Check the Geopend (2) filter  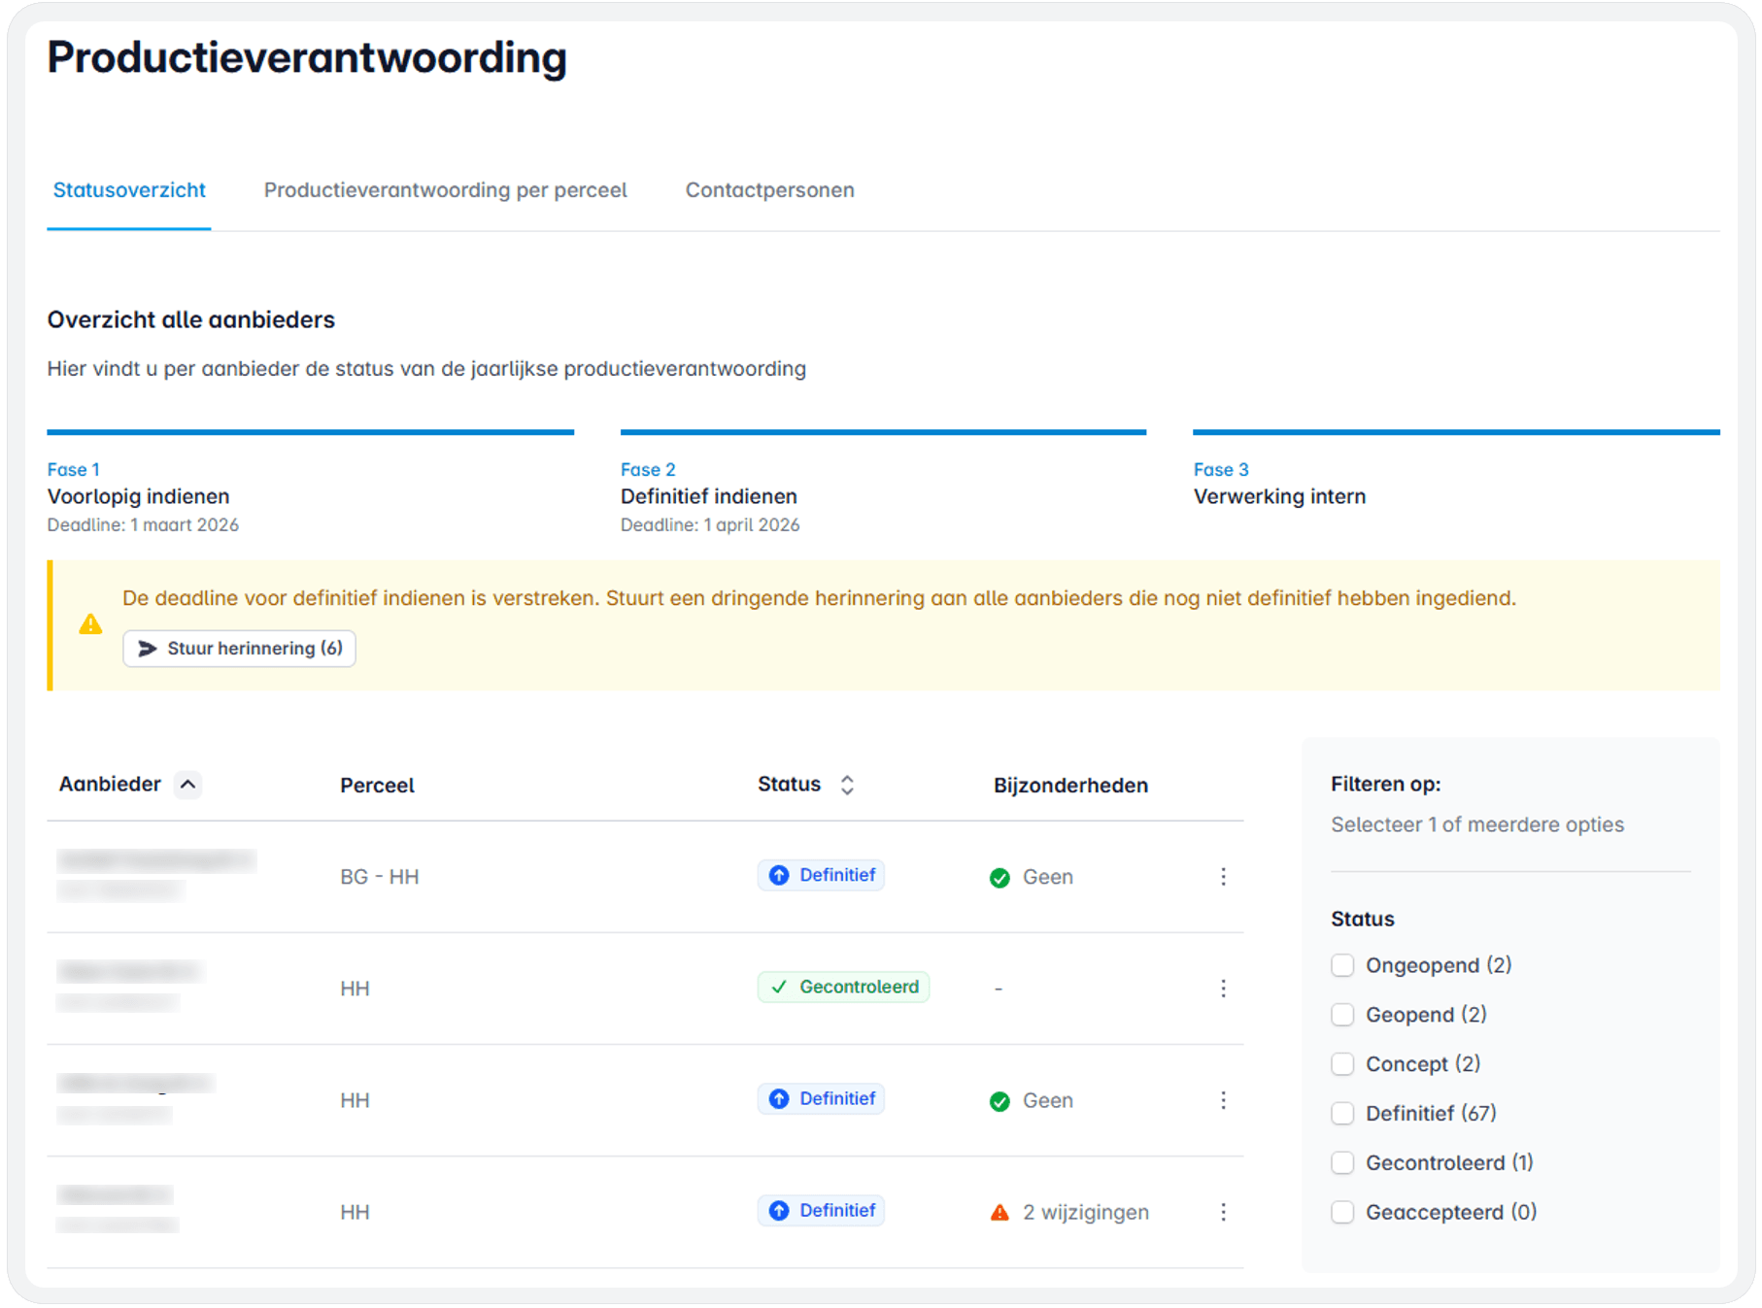click(1342, 1015)
